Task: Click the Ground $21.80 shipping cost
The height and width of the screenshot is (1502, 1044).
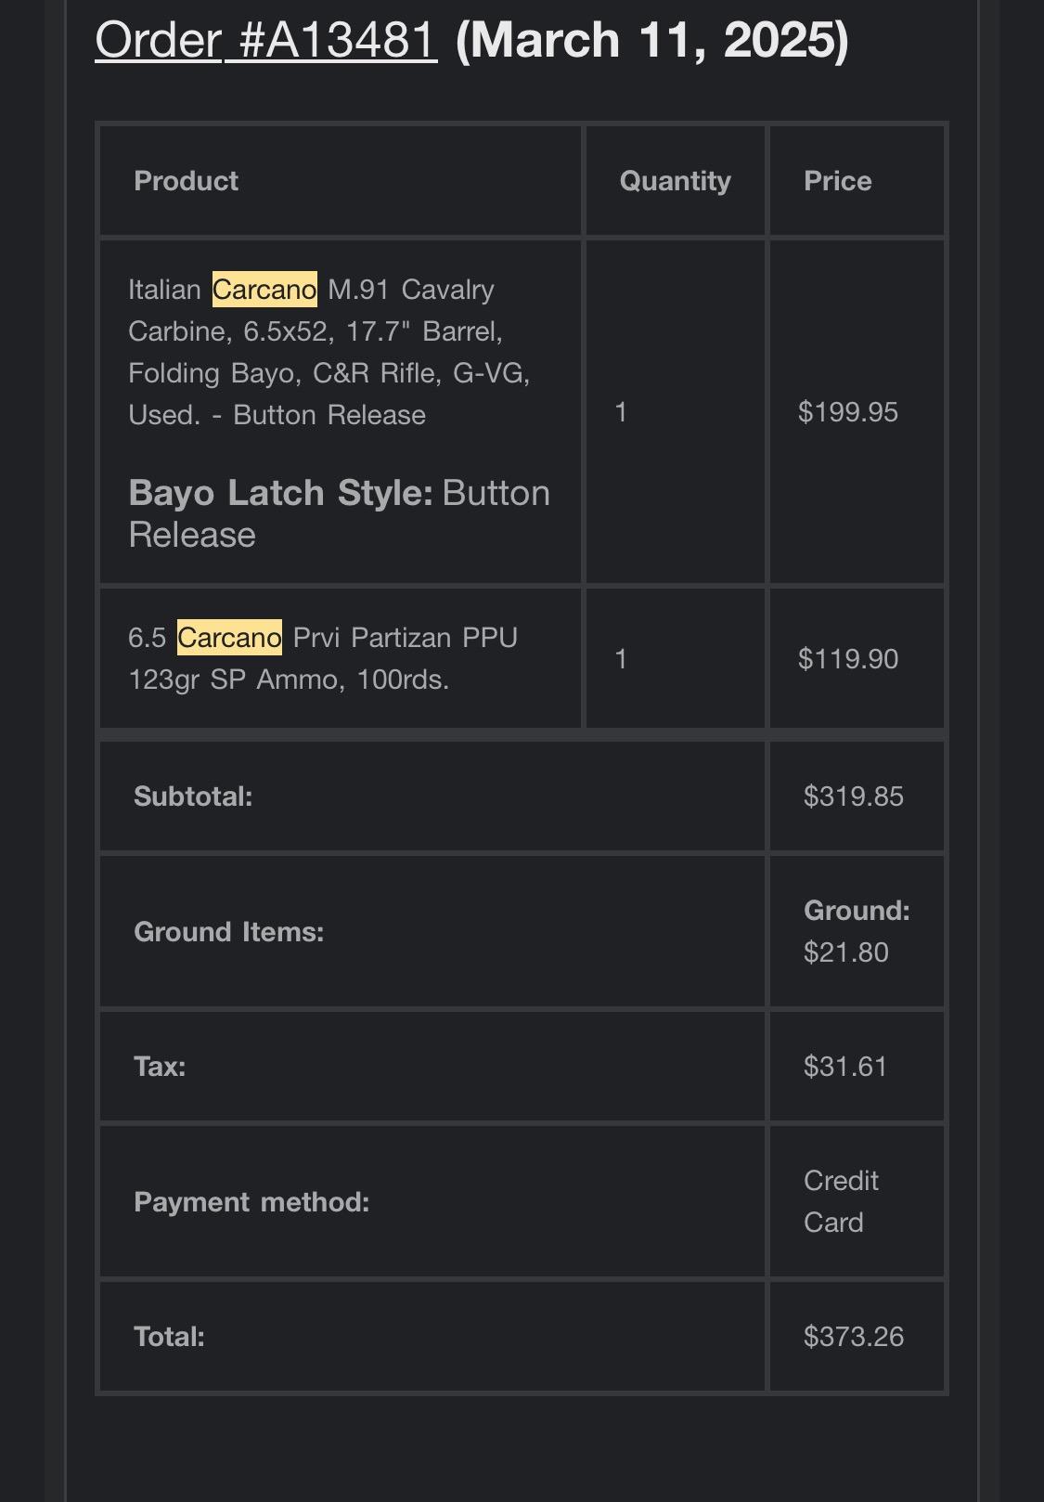Action: click(x=857, y=931)
